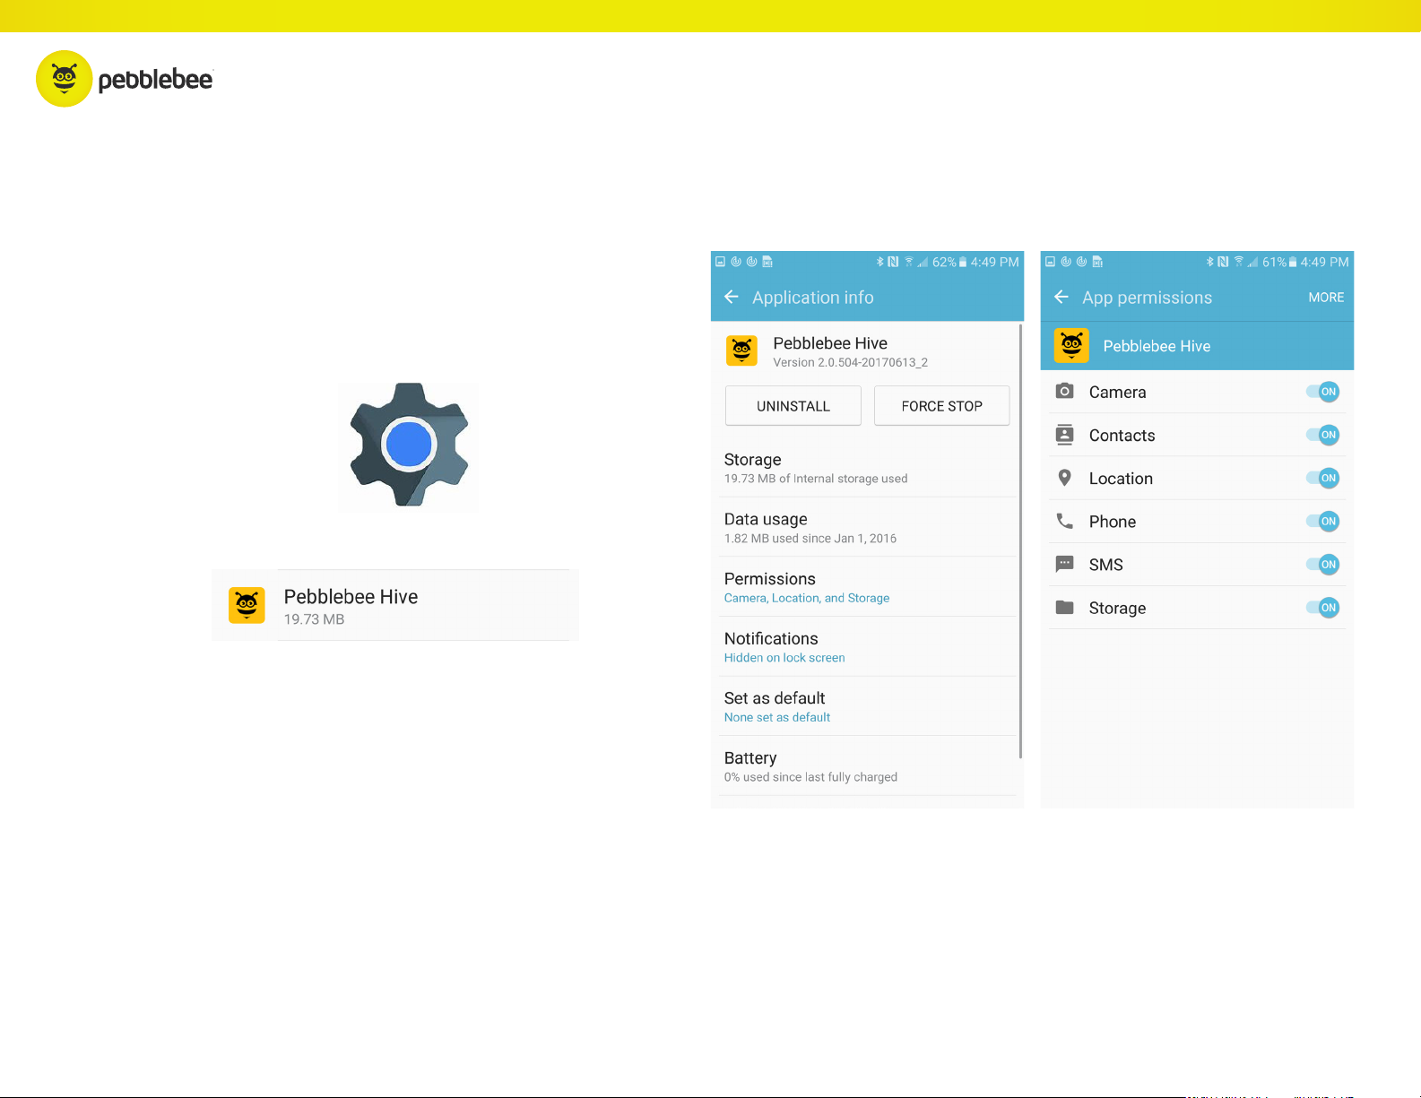
Task: Click the Storage folder icon
Action: 1064,607
